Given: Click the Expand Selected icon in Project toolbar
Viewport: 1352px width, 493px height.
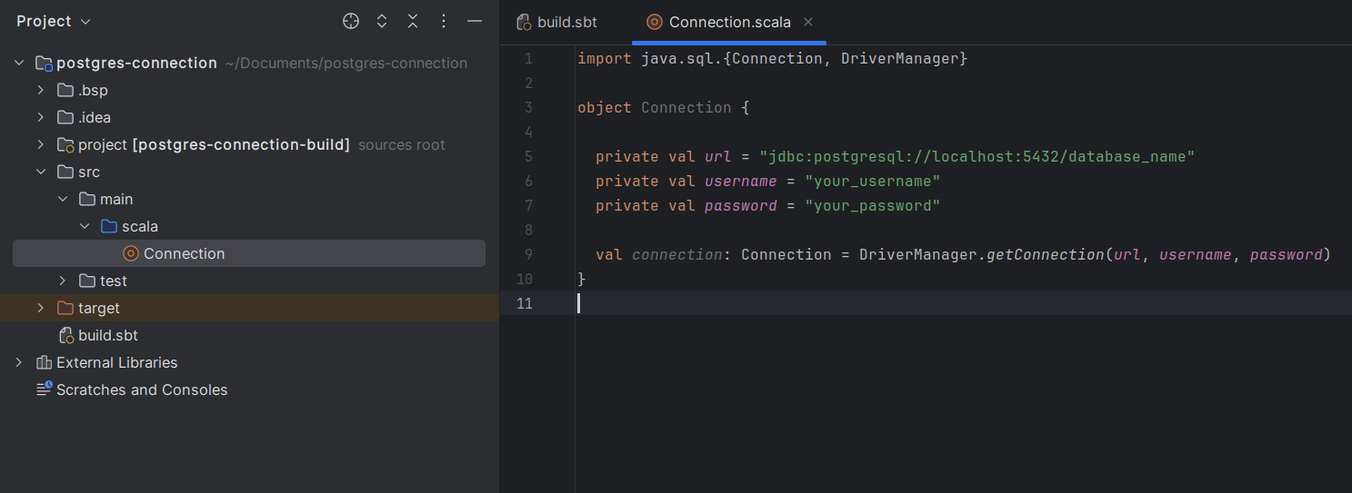Looking at the screenshot, I should pyautogui.click(x=382, y=21).
